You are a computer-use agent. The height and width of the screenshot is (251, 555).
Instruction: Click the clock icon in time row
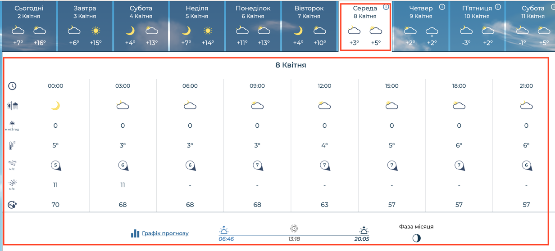12,86
